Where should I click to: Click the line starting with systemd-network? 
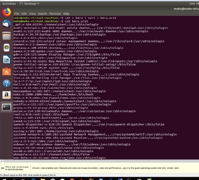point(95,135)
